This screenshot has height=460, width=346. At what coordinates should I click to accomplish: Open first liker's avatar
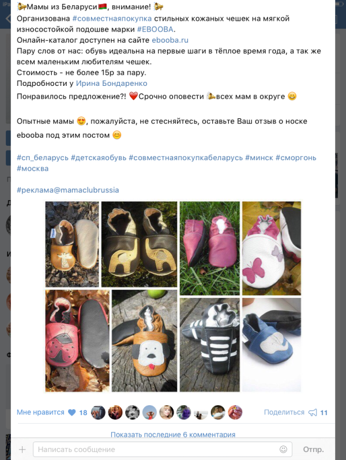pyautogui.click(x=98, y=412)
